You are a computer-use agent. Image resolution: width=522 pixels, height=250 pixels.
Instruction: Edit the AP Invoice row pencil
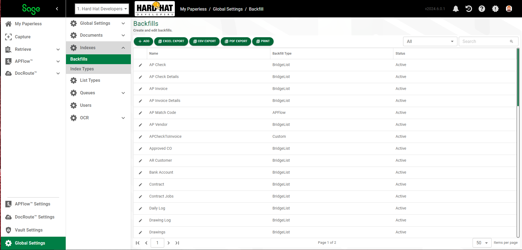[140, 89]
